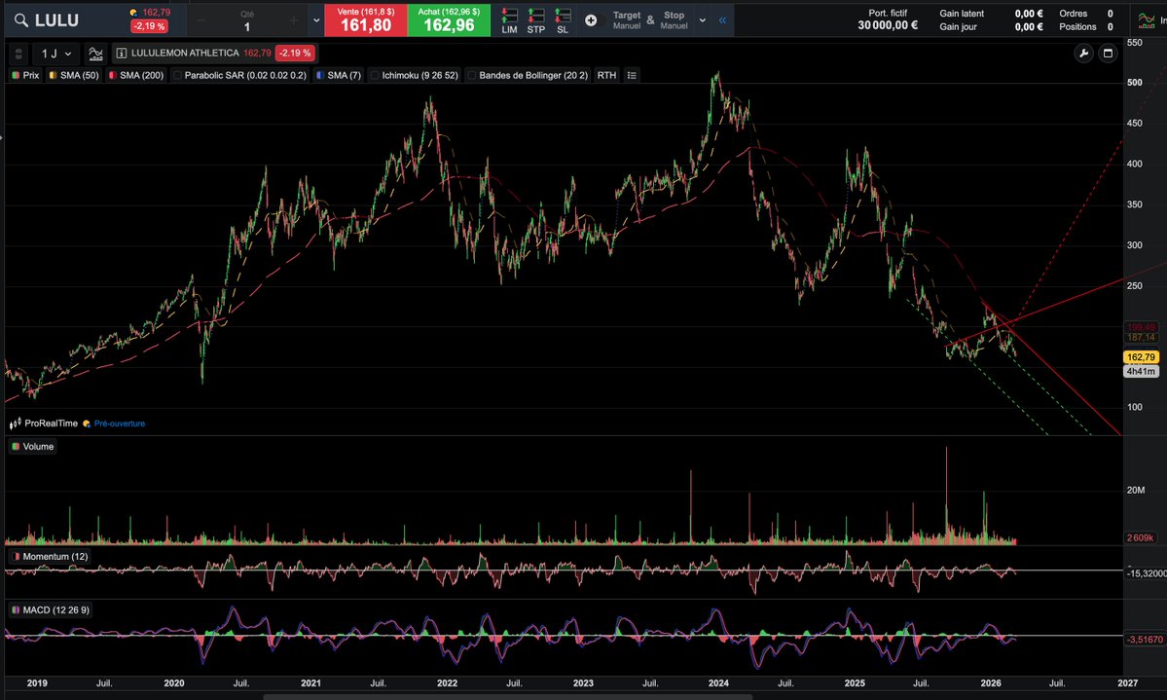This screenshot has width=1167, height=700.
Task: Toggle the SMA (200) indicator
Action: tap(136, 75)
